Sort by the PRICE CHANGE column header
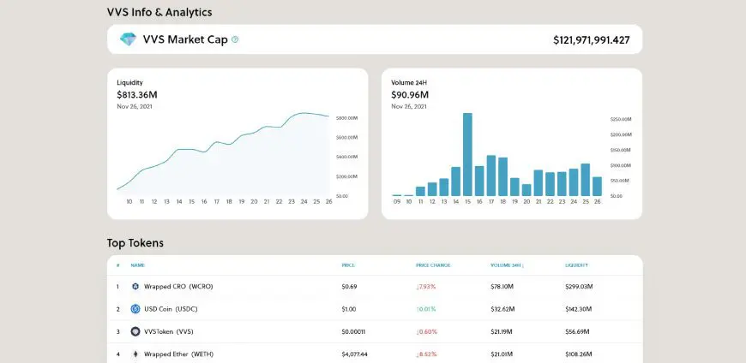The width and height of the screenshot is (746, 363). 433,265
